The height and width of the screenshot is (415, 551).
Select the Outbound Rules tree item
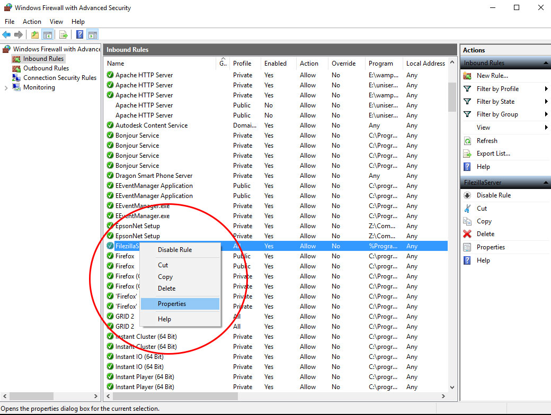click(46, 68)
